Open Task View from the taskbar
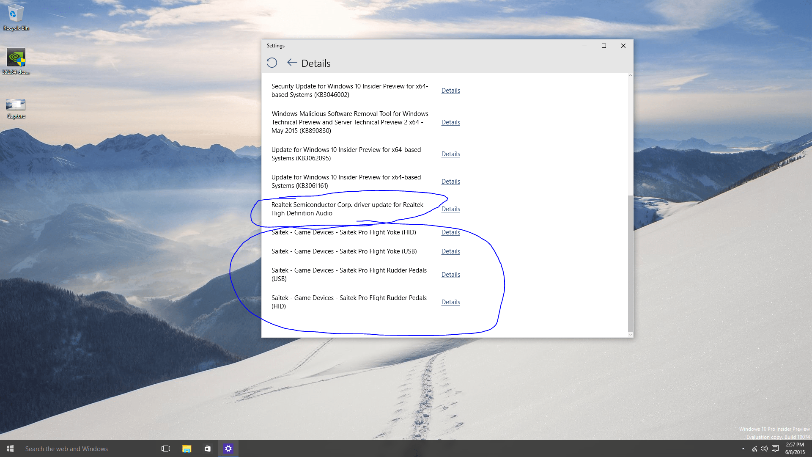 click(166, 449)
